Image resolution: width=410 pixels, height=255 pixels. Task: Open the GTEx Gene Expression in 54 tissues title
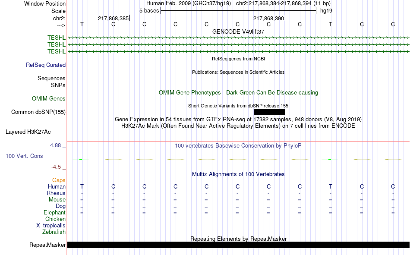click(x=238, y=119)
